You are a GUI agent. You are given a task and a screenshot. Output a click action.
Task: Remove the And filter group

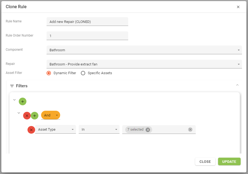27,116
